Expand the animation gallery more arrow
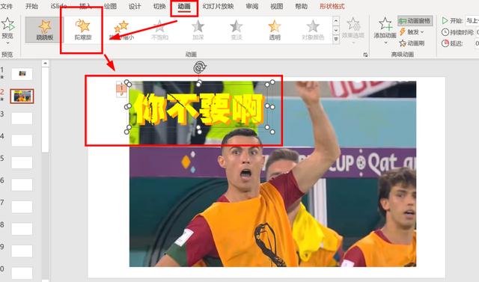Viewport: 479px width, 282px height. 336,39
